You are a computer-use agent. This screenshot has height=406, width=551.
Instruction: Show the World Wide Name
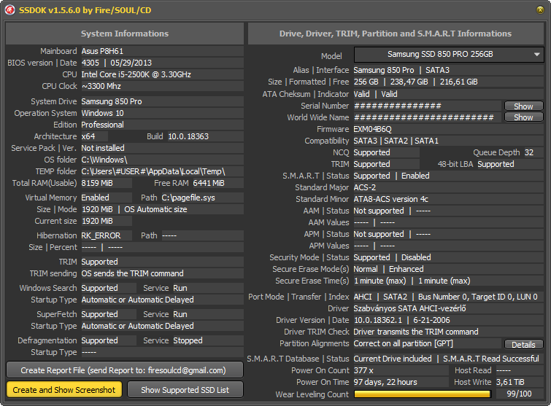click(x=523, y=117)
